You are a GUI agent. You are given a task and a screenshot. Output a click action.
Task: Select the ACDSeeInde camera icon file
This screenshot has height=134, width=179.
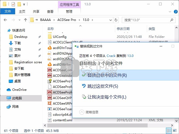50,75
